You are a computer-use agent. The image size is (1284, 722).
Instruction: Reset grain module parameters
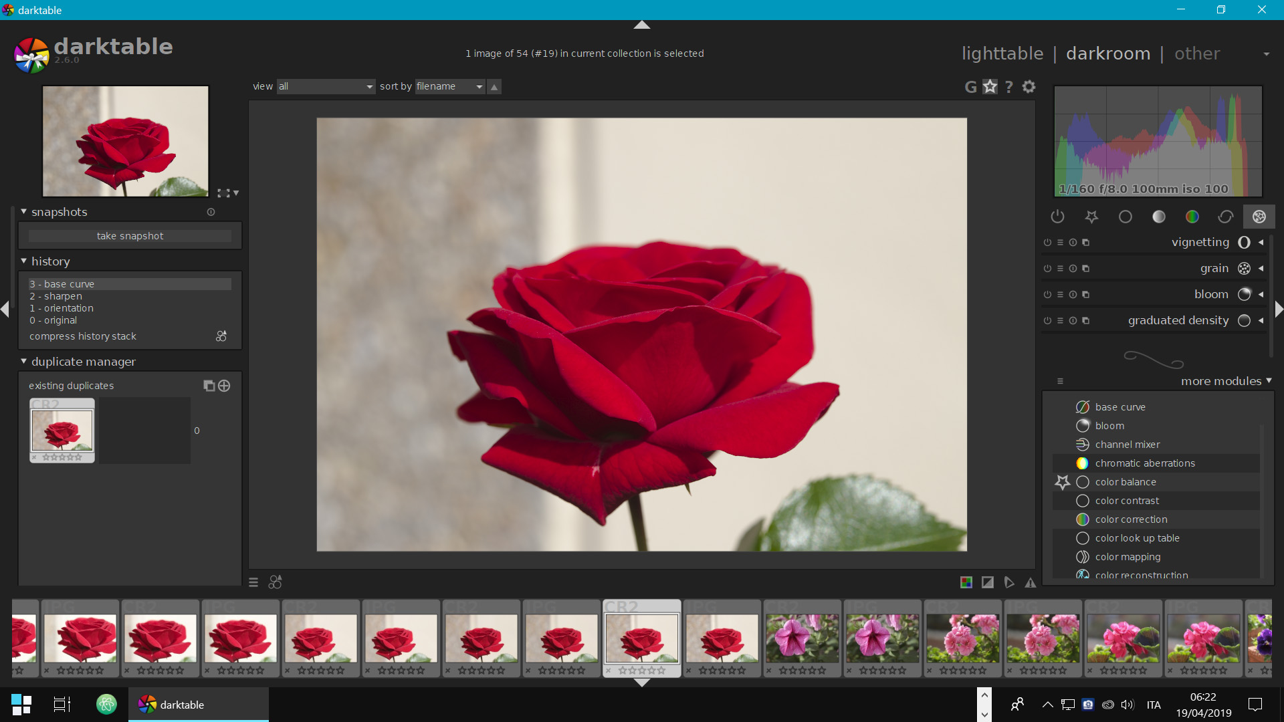pyautogui.click(x=1073, y=269)
